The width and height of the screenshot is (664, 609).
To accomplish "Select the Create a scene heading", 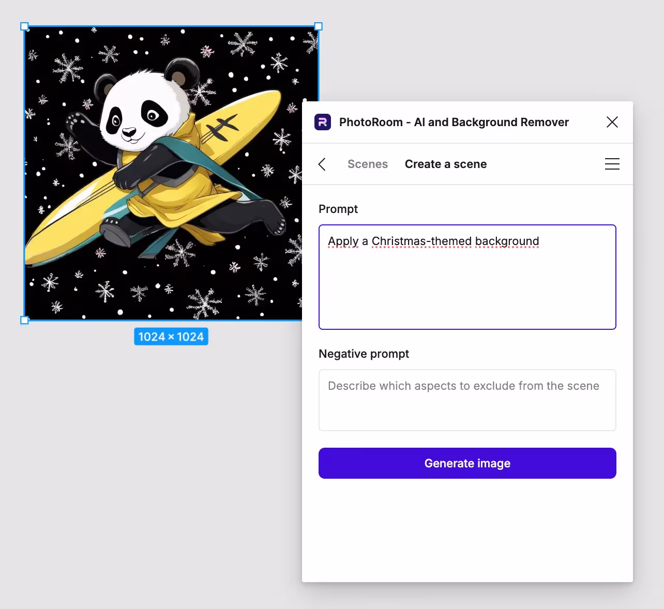I will click(x=445, y=164).
